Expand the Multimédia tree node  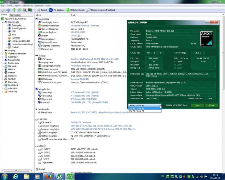pos(3,63)
